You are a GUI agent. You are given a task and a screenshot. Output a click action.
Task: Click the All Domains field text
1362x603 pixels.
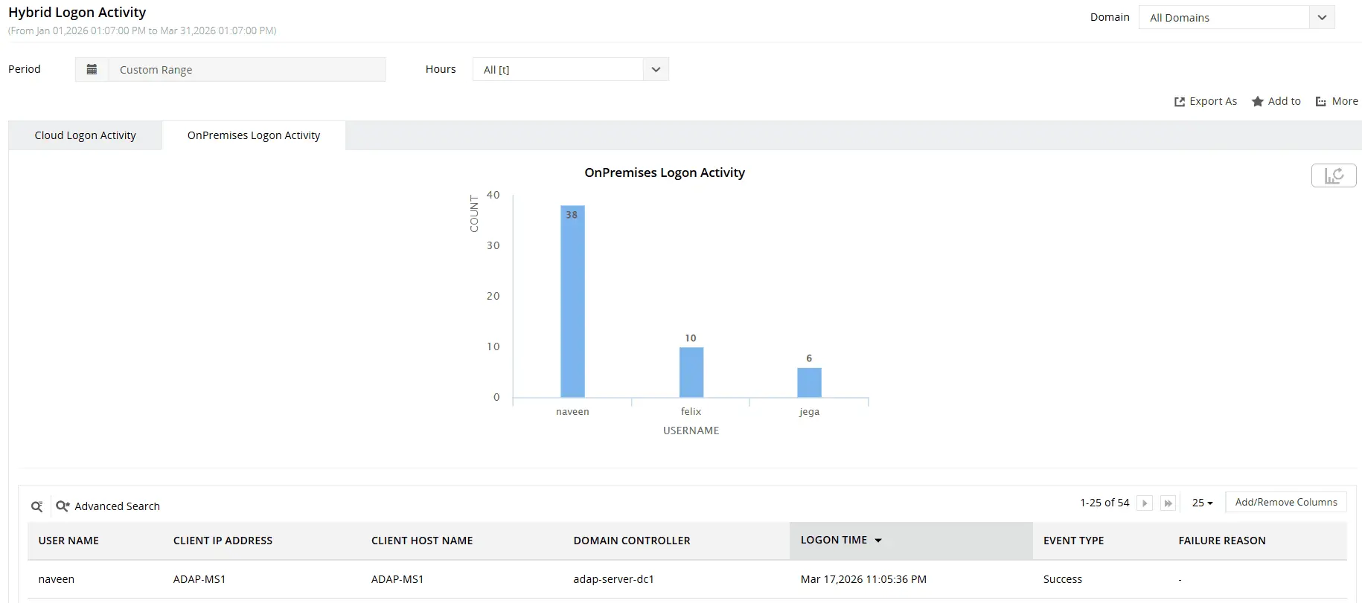point(1180,18)
